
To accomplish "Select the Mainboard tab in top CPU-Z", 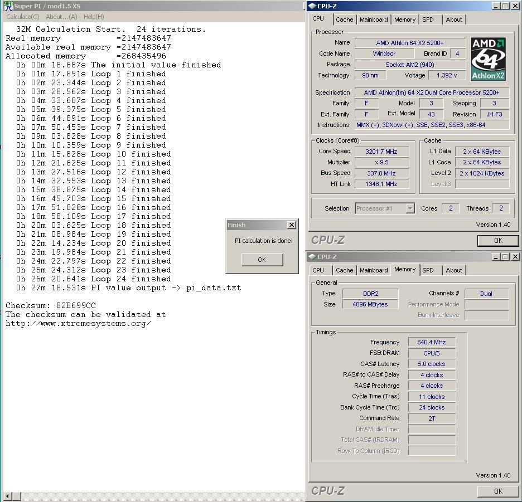I will 374,20.
